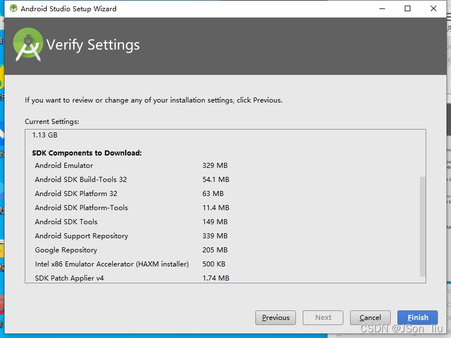Click the 54.1 MB size value
This screenshot has height=338, width=451.
coord(216,179)
